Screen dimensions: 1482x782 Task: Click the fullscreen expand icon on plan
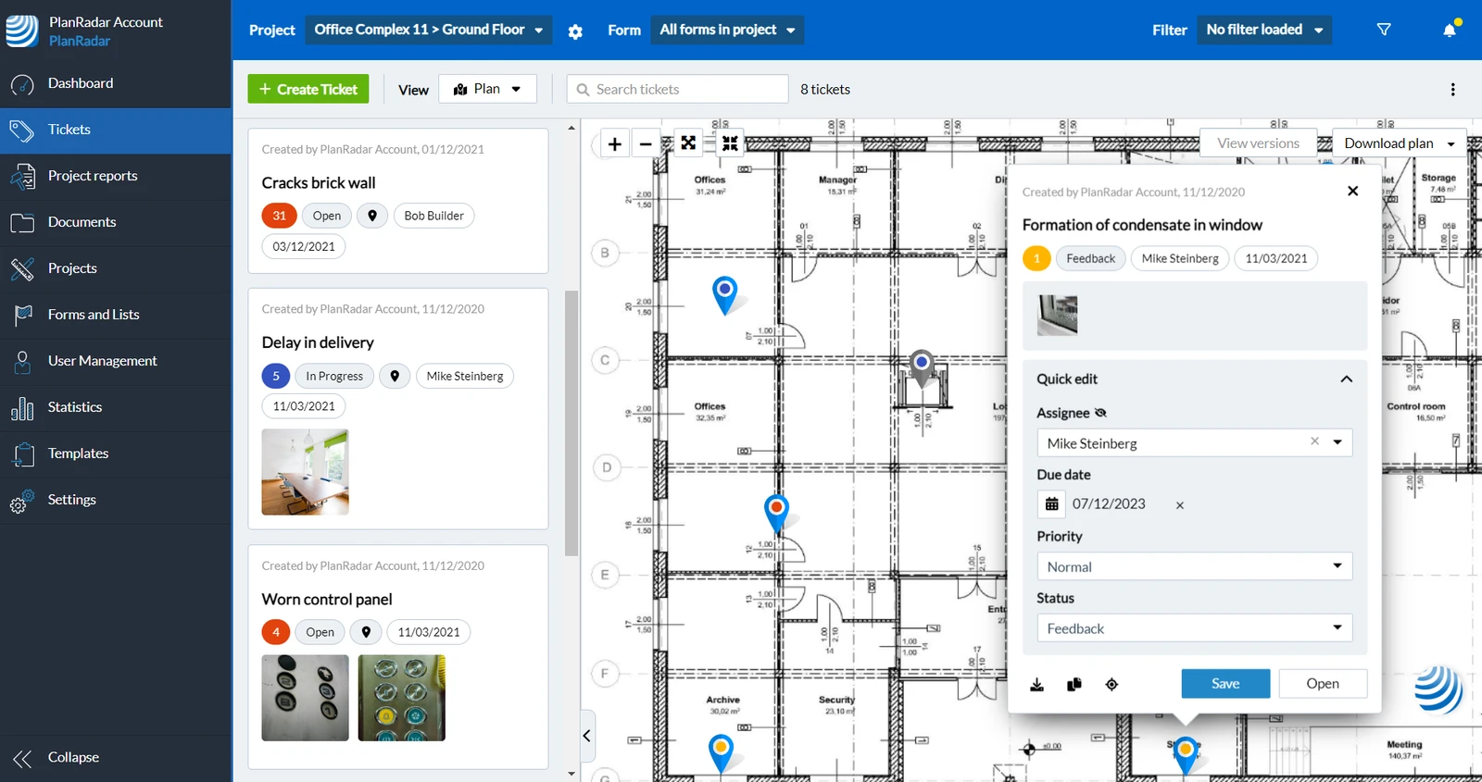tap(688, 143)
